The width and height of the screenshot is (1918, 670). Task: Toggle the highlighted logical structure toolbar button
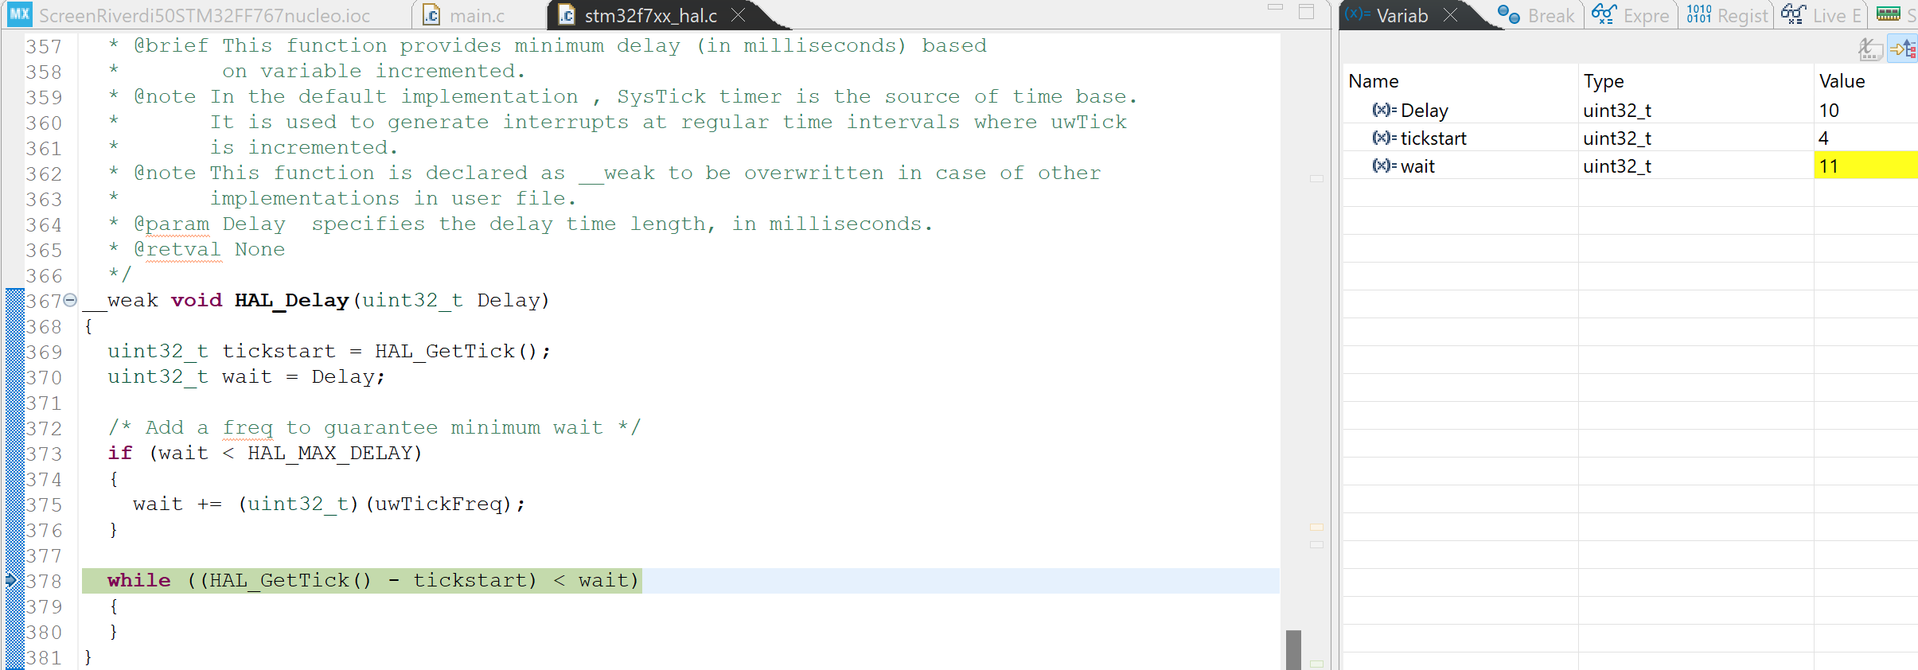(x=1903, y=50)
